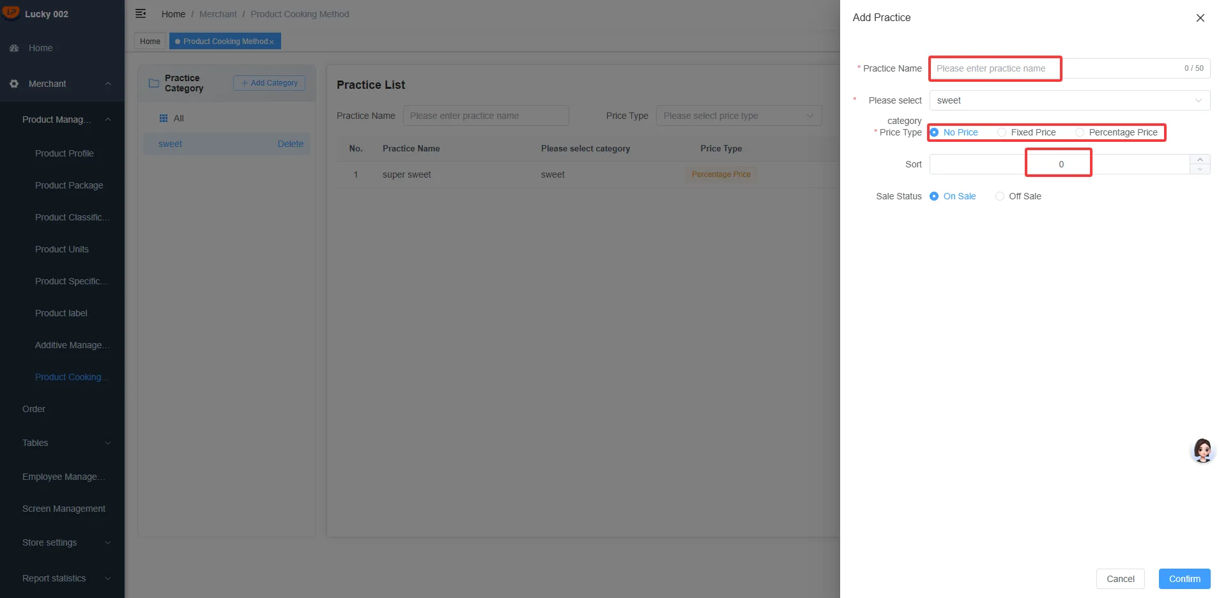Focus the Practice Name search filter field
This screenshot has width=1219, height=598.
pyautogui.click(x=486, y=116)
